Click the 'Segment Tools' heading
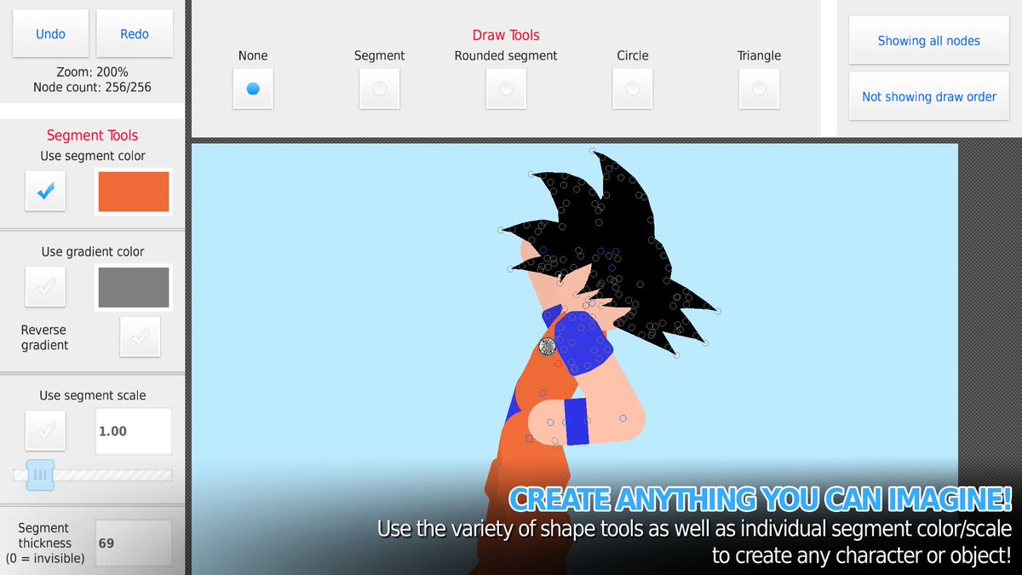Screen dimensions: 1022x575 [92, 135]
